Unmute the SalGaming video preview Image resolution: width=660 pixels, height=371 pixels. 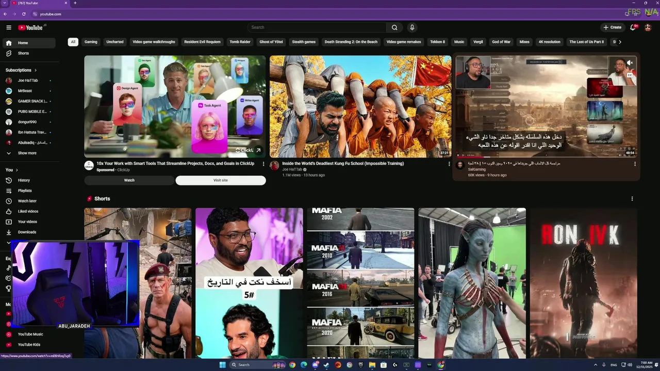pos(630,63)
